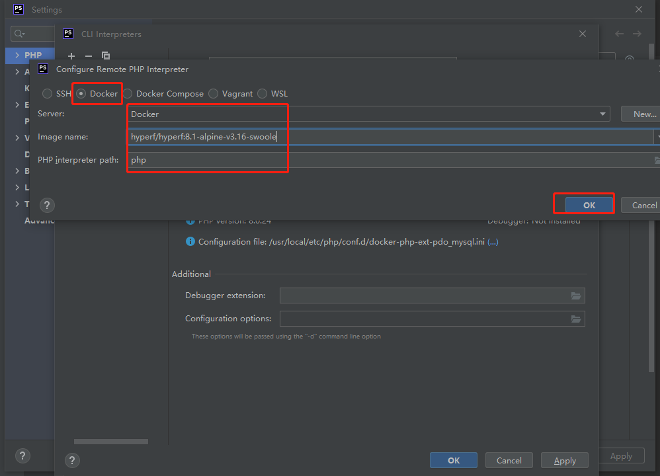This screenshot has height=476, width=660.
Task: Select the Docker radio button
Action: click(81, 93)
